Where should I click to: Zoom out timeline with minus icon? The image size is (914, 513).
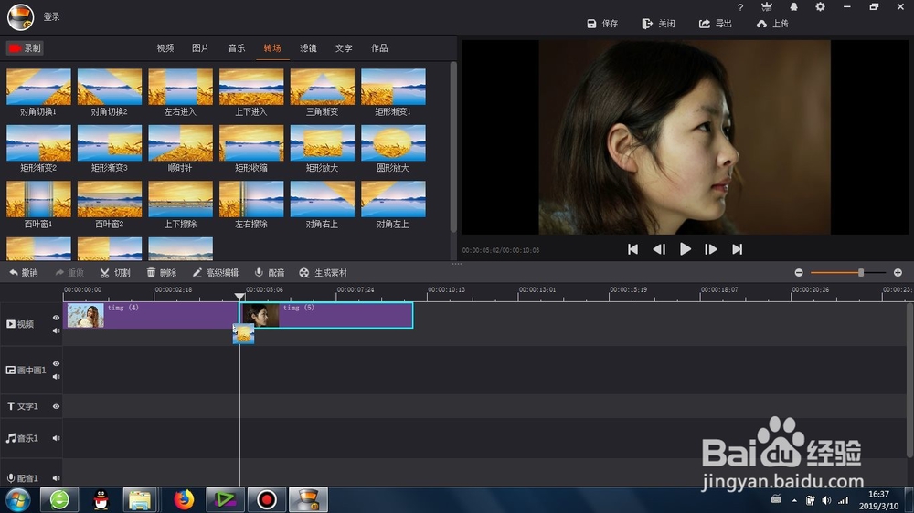coord(799,273)
